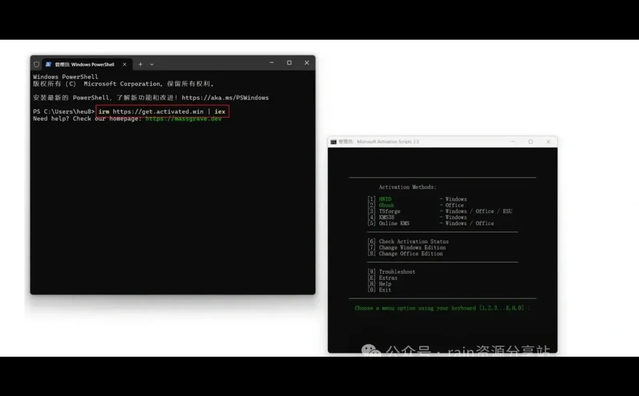Open the https://massgrave.dev homepage link
Screen dimensions: 639x396
click(x=183, y=119)
